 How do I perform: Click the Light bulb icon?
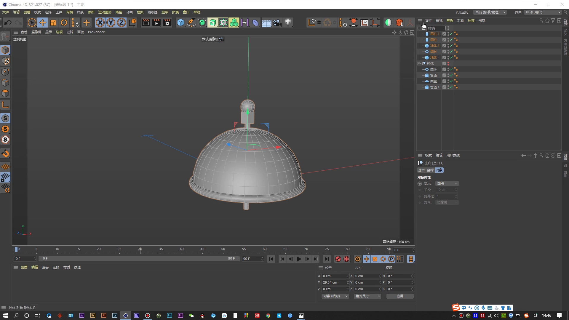[288, 23]
